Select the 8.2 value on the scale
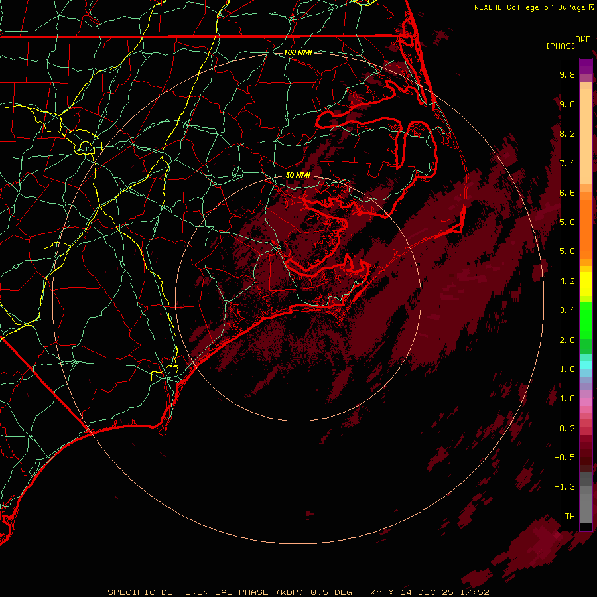This screenshot has width=597, height=597. point(567,133)
